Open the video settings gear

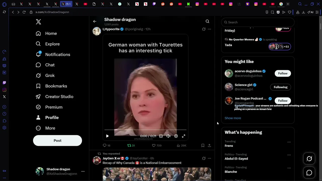click(176, 136)
